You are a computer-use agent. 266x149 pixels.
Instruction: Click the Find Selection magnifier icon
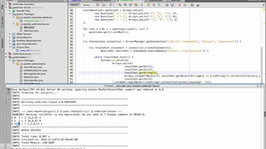pyautogui.click(x=120, y=5)
